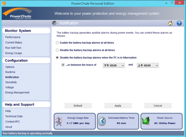Click the Help and Support section header
The width and height of the screenshot is (186, 137).
(26, 104)
